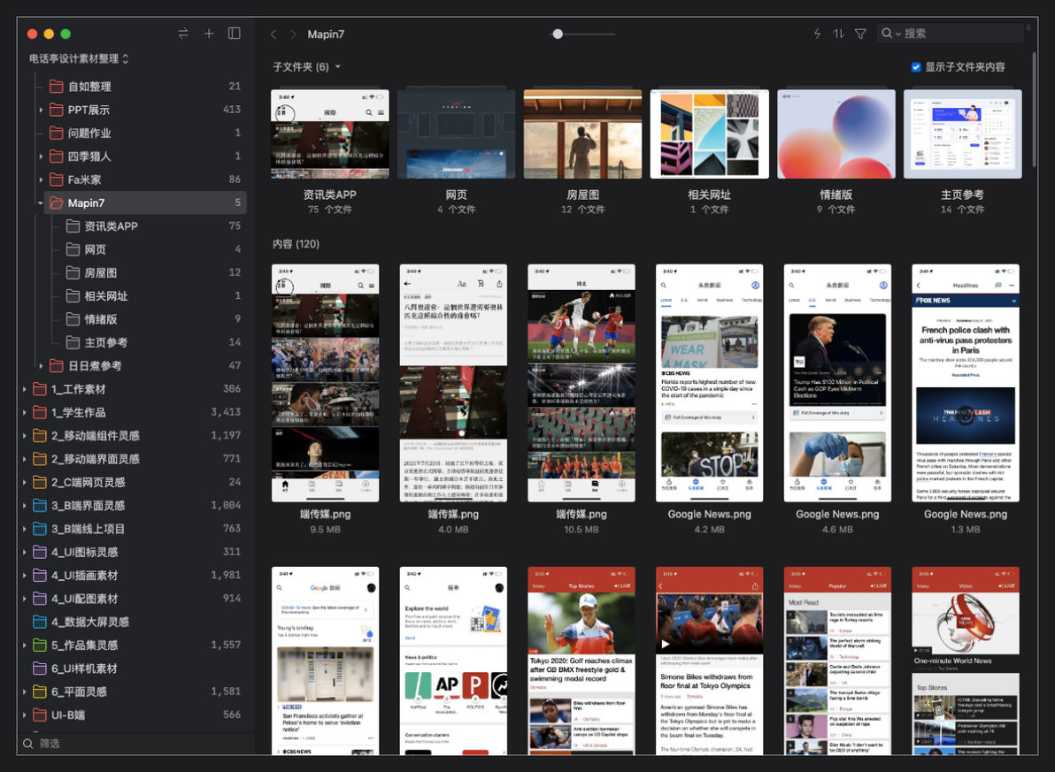Viewport: 1055px width, 772px height.
Task: Go forward with the right chevron
Action: 293,34
